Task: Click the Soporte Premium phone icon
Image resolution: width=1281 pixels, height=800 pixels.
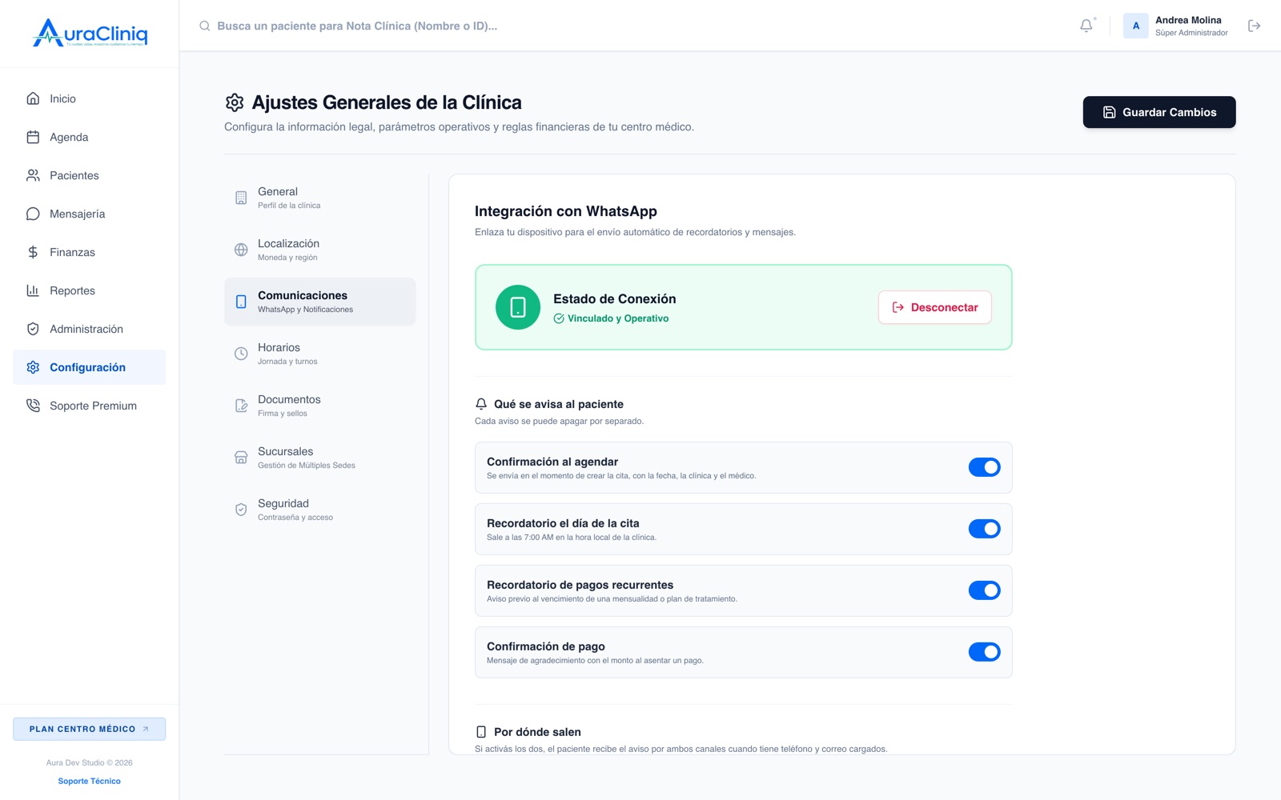Action: (33, 406)
